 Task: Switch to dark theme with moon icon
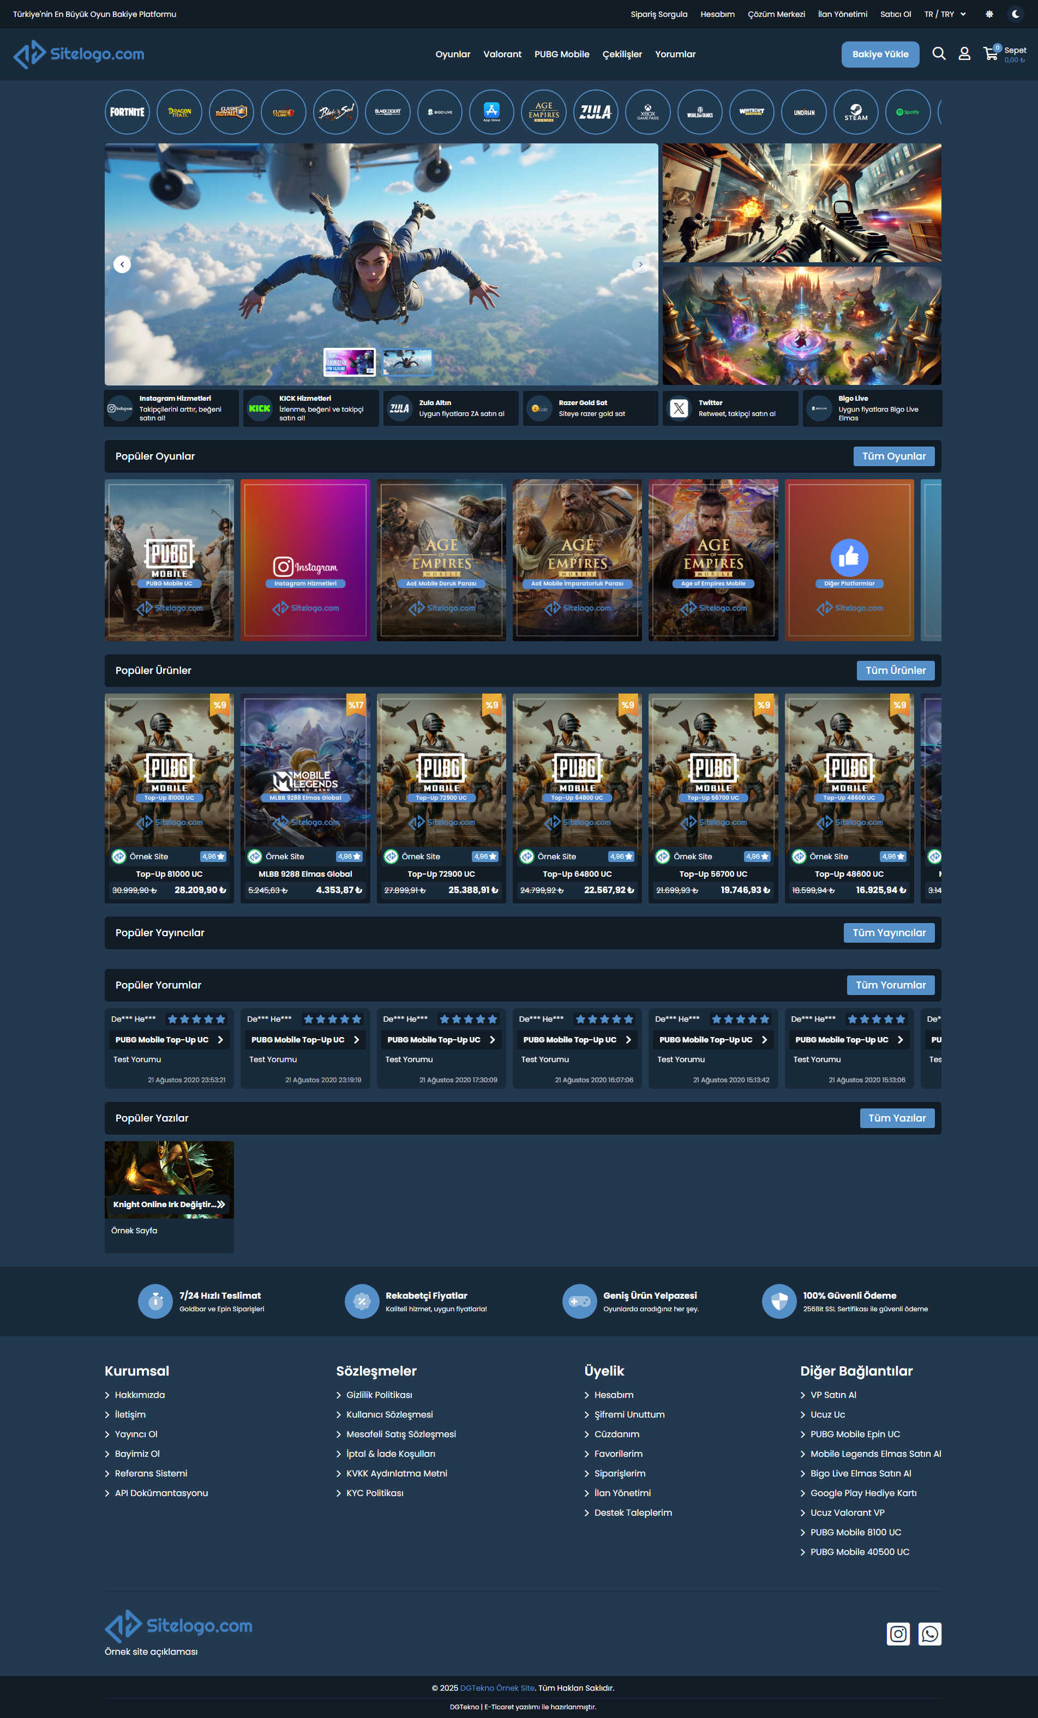point(1016,14)
